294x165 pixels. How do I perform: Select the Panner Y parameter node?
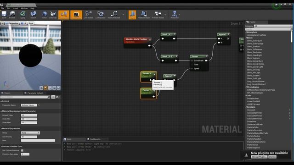148,93
